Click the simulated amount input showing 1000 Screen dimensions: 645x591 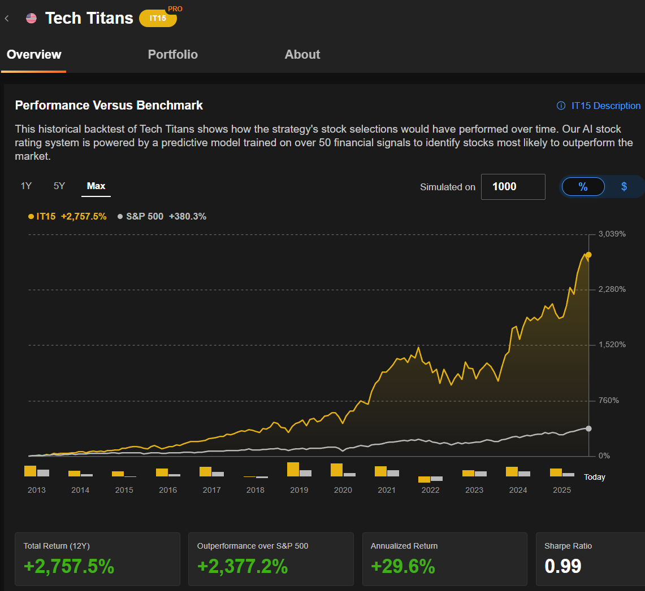point(513,186)
